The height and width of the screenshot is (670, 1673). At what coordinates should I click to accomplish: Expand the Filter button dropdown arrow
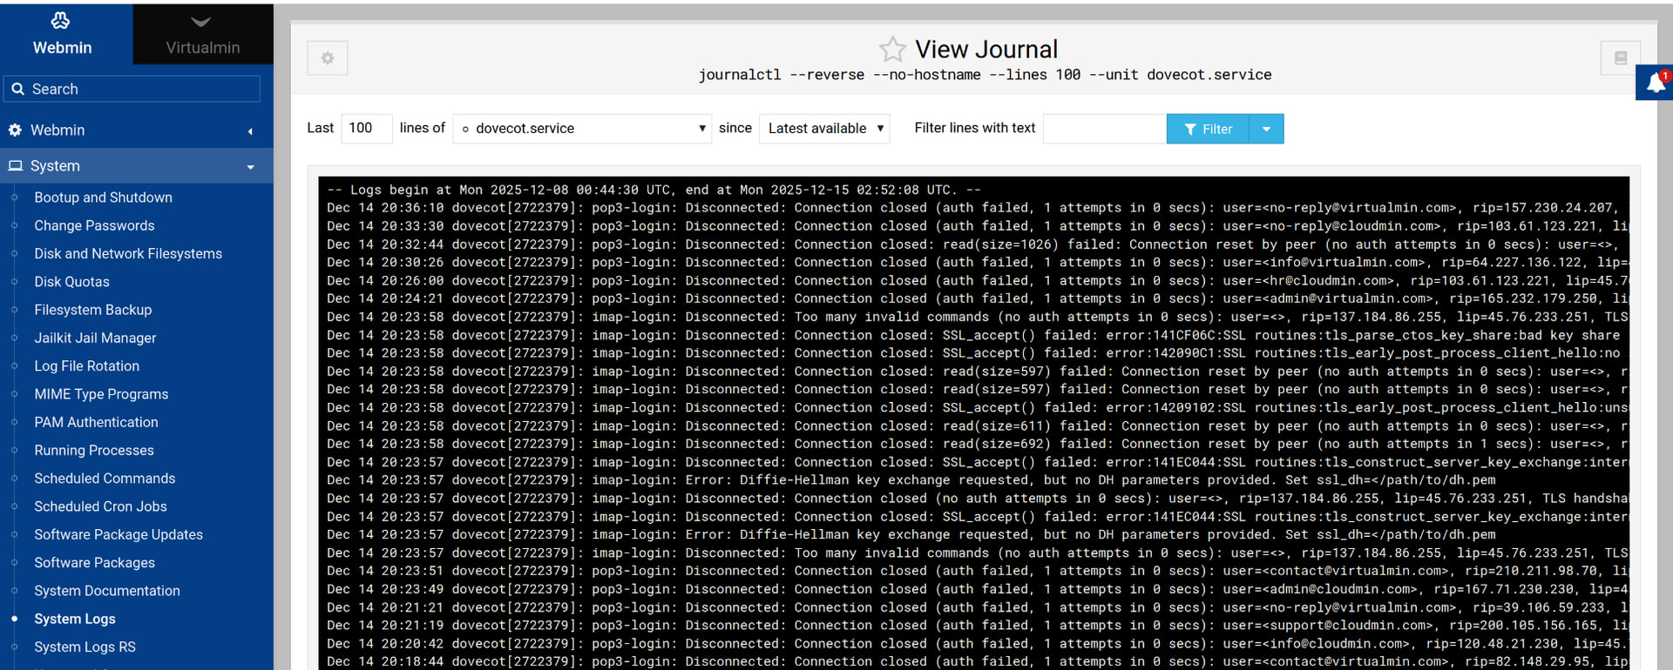click(x=1266, y=129)
